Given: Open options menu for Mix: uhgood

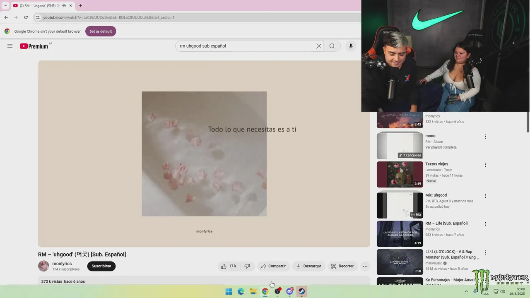Looking at the screenshot, I should pos(486,196).
